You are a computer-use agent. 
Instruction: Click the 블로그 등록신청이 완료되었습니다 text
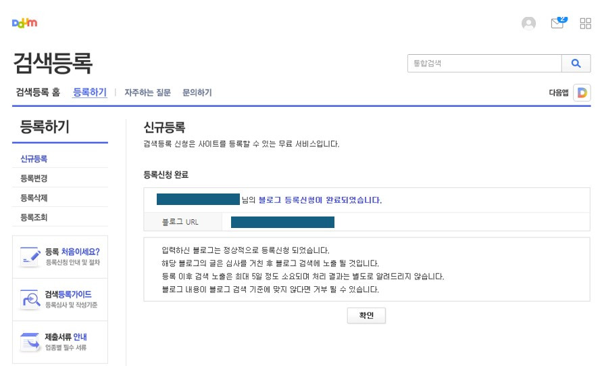320,200
